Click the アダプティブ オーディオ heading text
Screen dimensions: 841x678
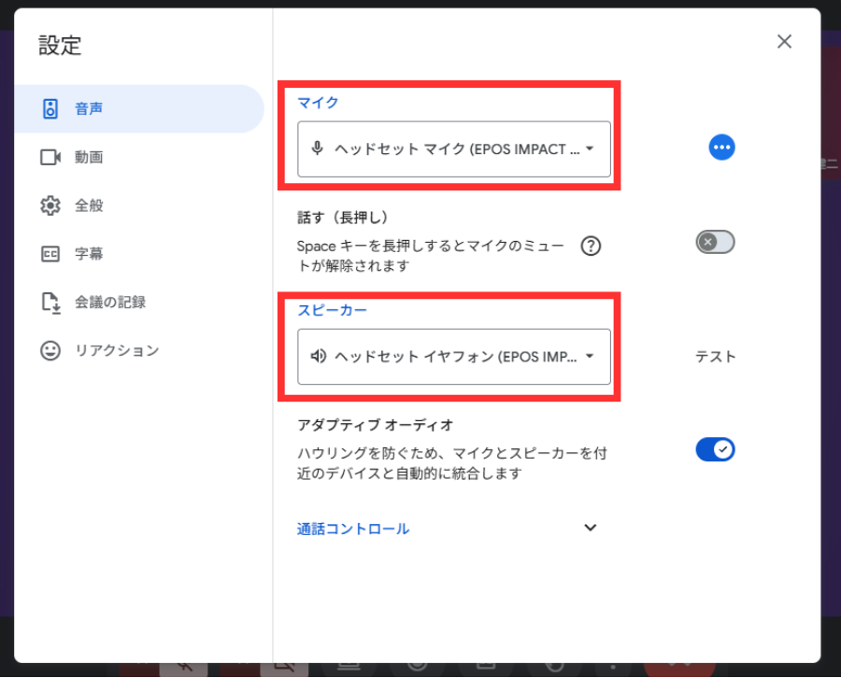click(x=376, y=425)
